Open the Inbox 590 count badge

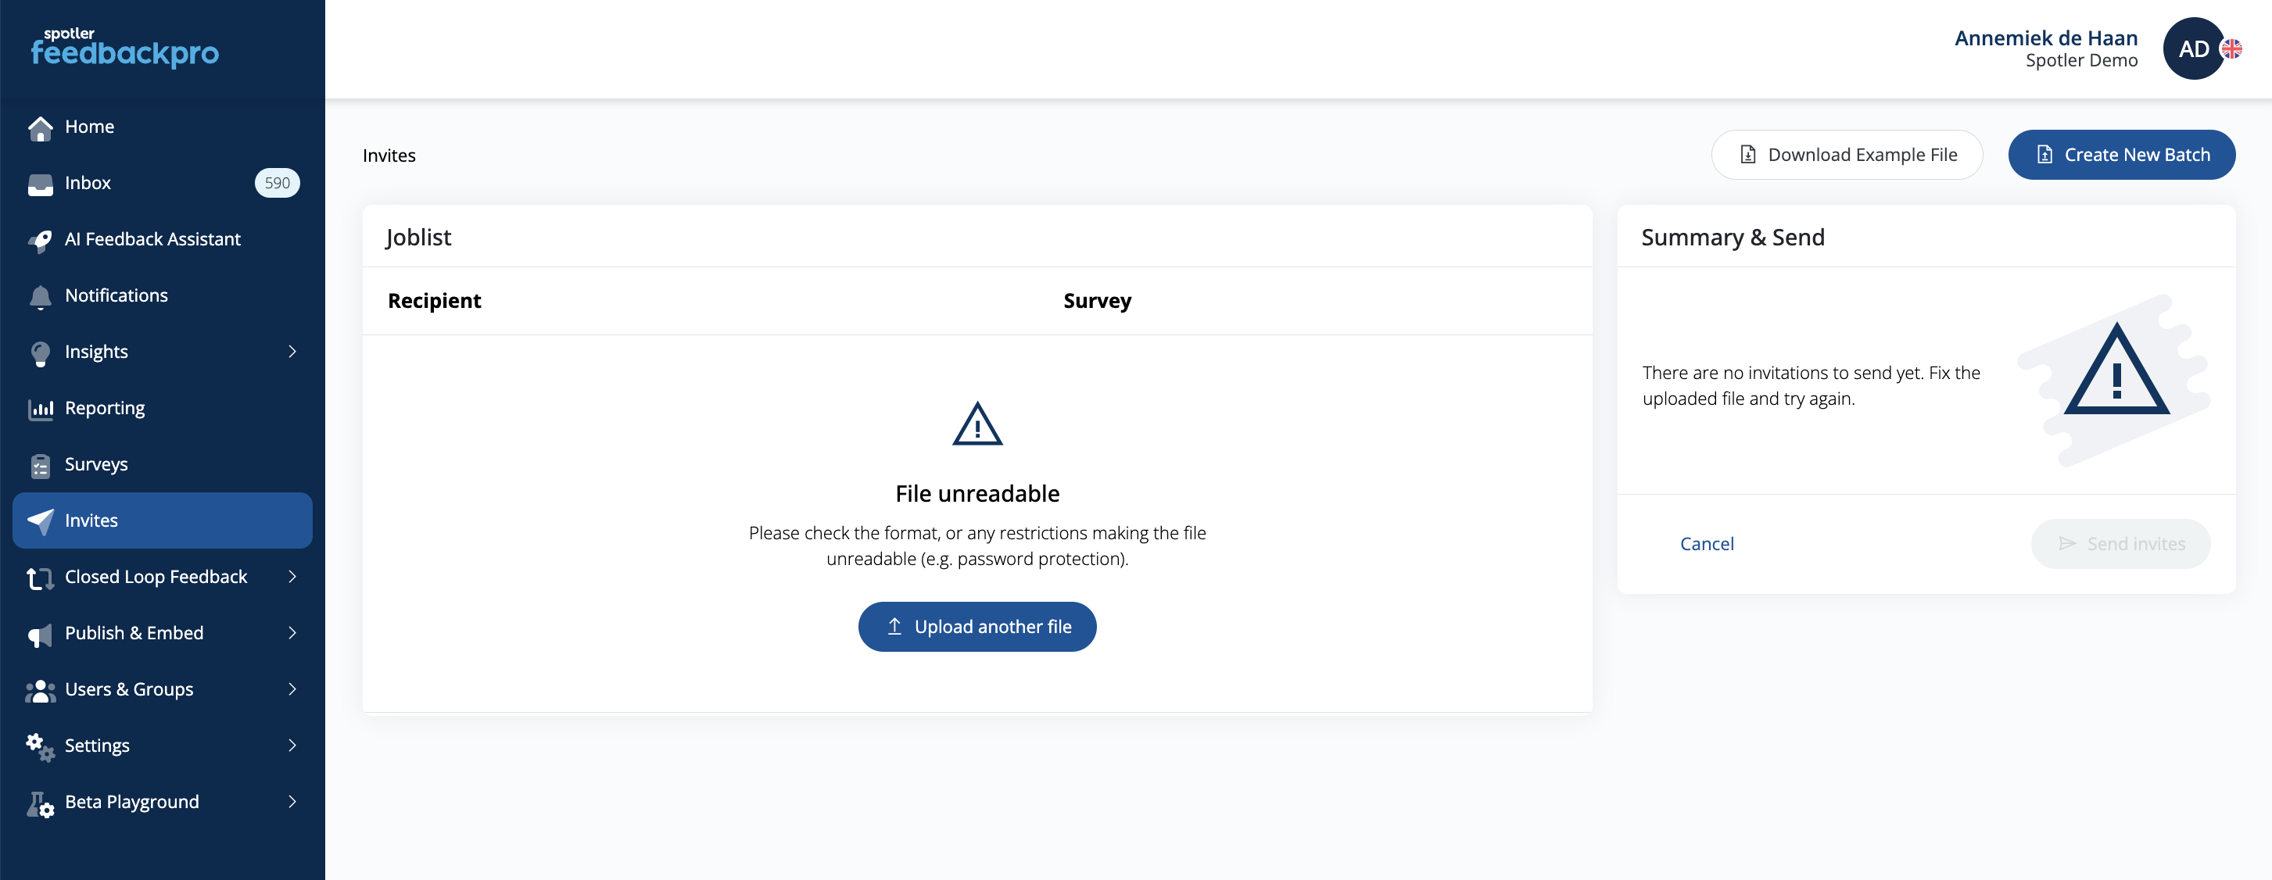click(277, 184)
